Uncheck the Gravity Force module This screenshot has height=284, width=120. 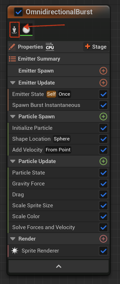[x=103, y=184]
